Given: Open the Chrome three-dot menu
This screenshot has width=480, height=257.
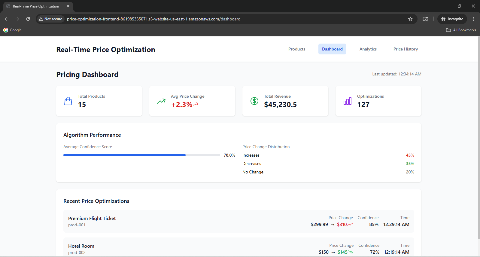Looking at the screenshot, I should 474,19.
